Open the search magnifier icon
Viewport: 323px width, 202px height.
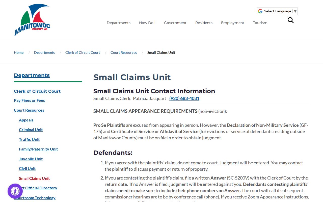(291, 20)
